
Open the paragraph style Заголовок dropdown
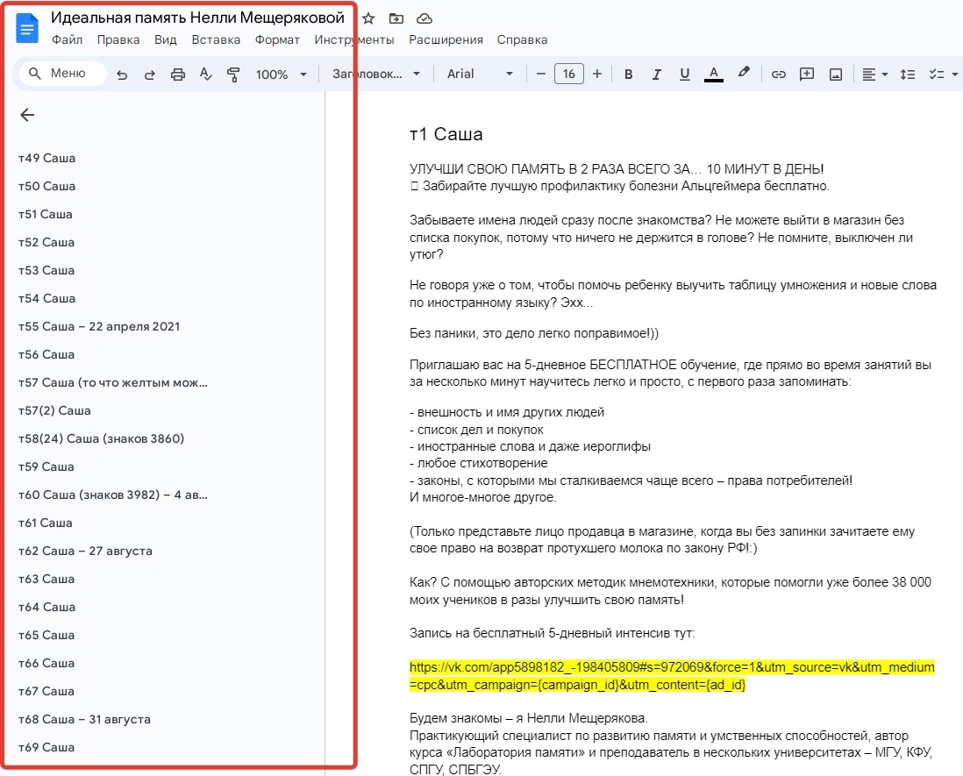click(376, 74)
